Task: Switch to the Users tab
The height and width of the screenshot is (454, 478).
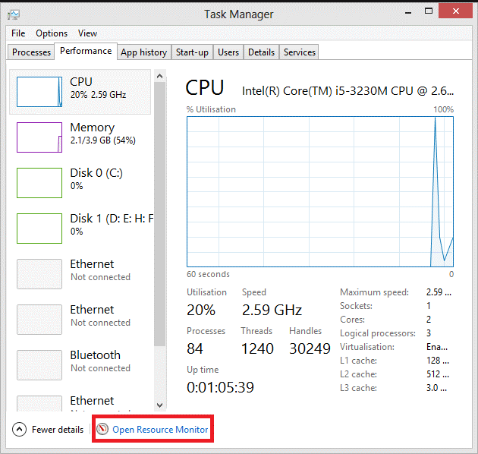Action: click(228, 52)
